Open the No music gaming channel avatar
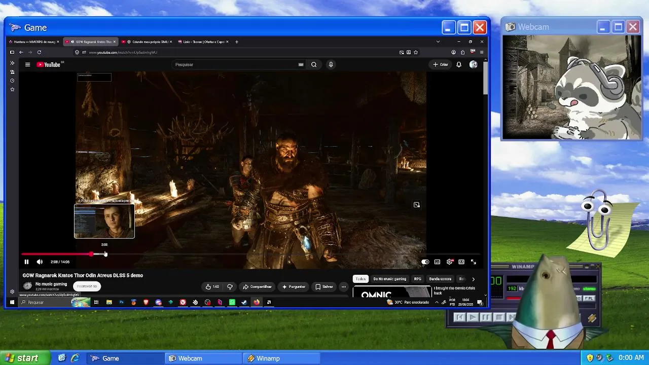Screen dimensions: 649x365 pyautogui.click(x=27, y=286)
